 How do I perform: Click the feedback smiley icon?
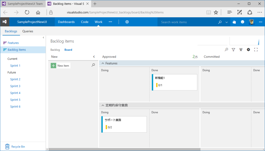coord(242,22)
